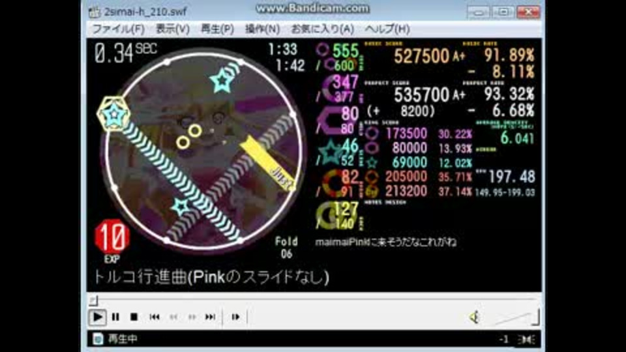Minimize the player window

pyautogui.click(x=478, y=13)
